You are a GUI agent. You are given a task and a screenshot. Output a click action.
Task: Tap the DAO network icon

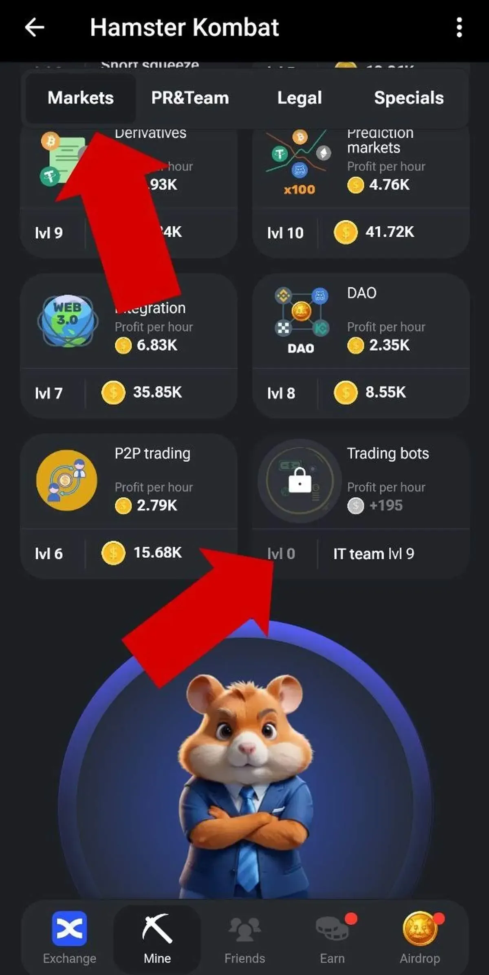(301, 320)
